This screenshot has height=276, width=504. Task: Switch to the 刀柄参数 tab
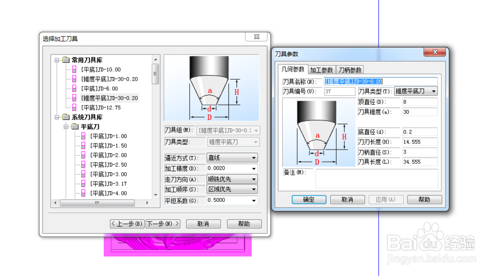point(350,70)
